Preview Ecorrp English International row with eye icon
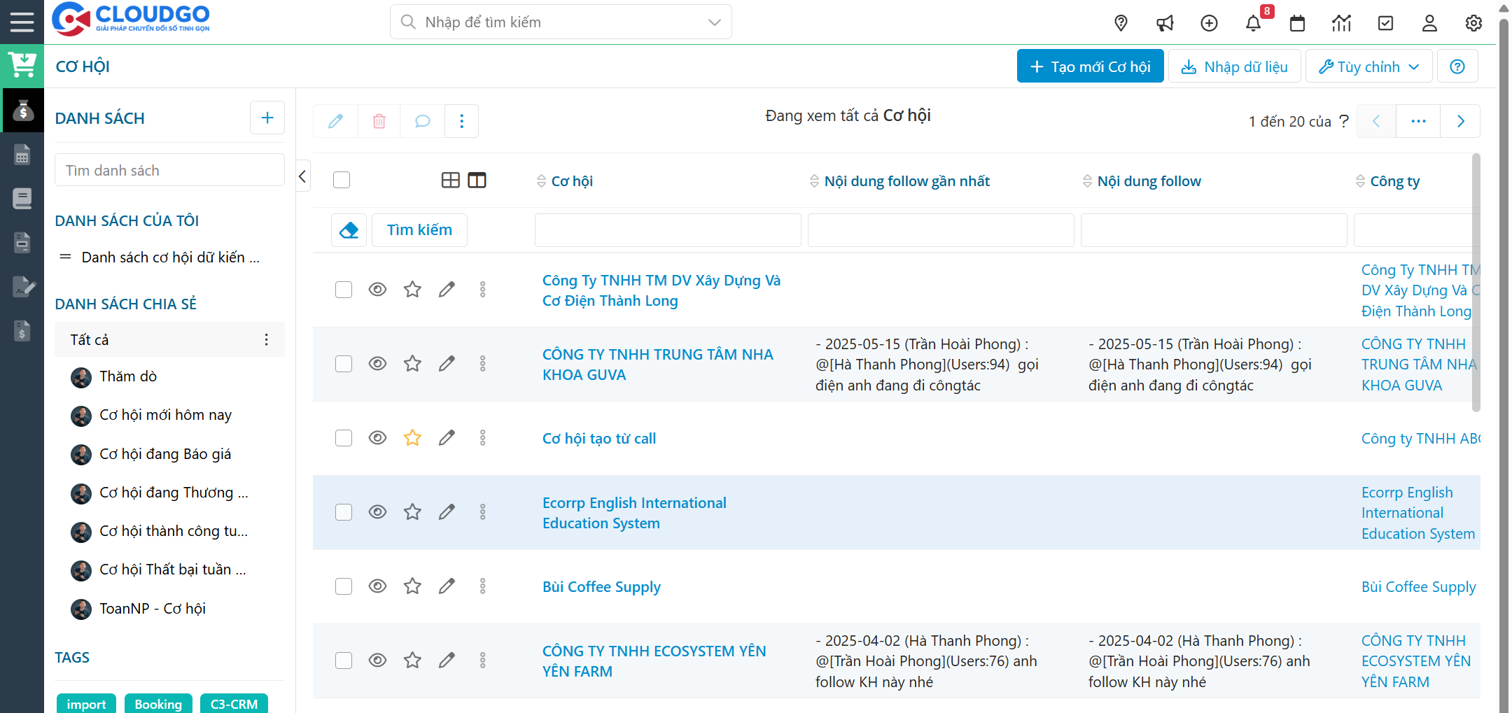 coord(377,512)
